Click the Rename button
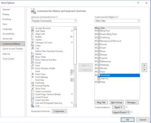The height and width of the screenshot is (123, 151). click(132, 102)
